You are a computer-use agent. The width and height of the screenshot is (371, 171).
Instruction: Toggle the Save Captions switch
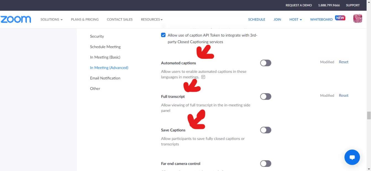[x=266, y=130]
